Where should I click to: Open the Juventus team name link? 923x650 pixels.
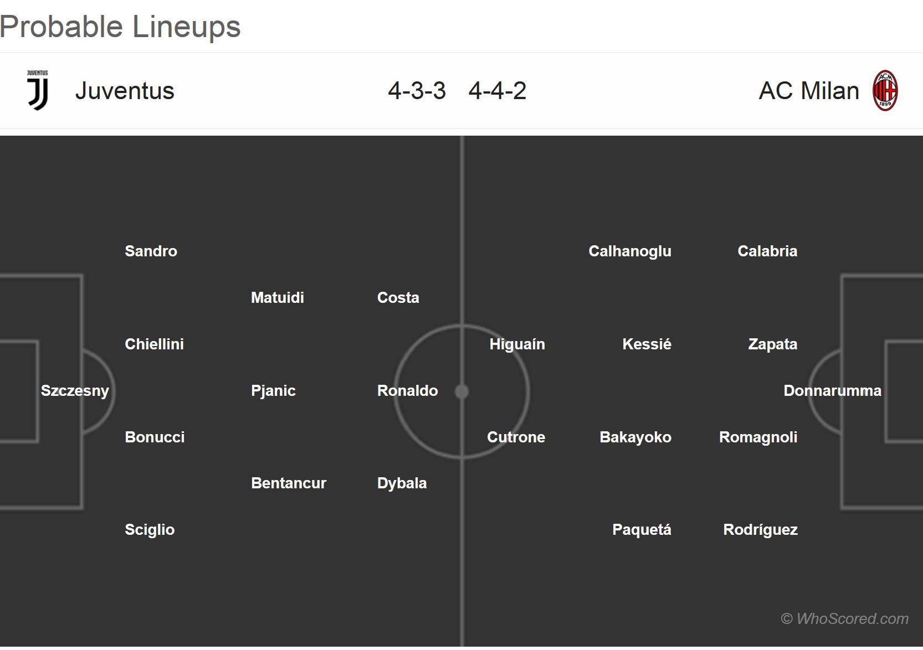tap(125, 91)
